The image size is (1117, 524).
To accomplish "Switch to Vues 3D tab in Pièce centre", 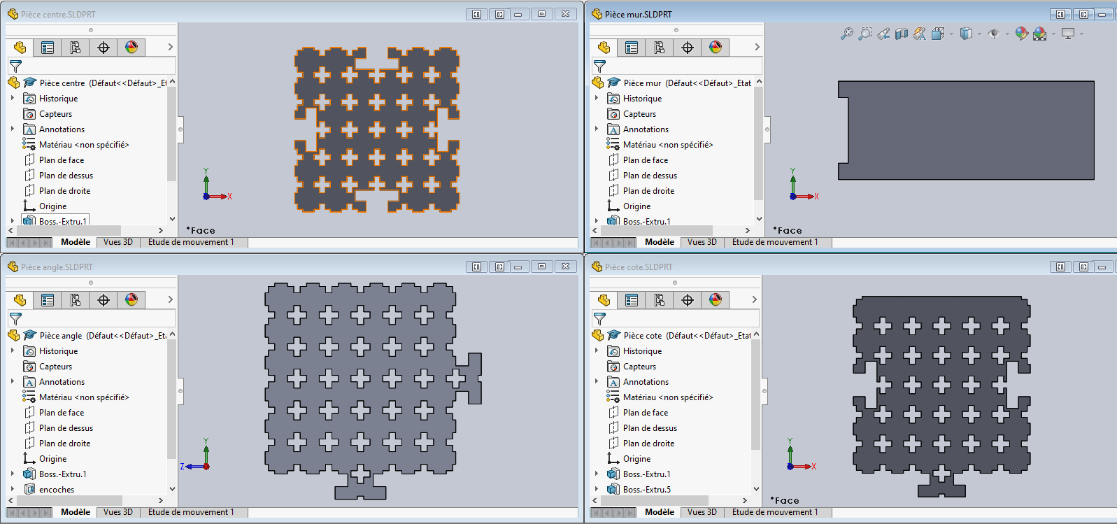I will 118,242.
